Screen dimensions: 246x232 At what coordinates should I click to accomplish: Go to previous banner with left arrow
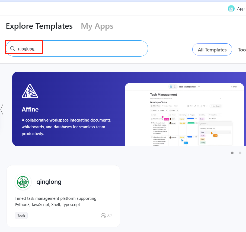coord(2,109)
